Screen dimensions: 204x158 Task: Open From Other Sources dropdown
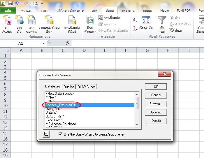click(x=49, y=24)
